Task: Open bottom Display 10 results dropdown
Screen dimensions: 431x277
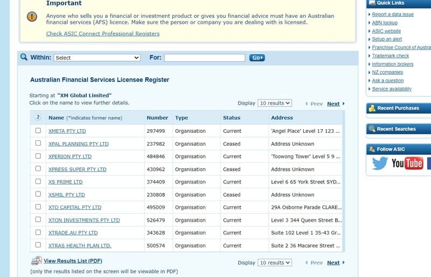Action: (x=275, y=262)
